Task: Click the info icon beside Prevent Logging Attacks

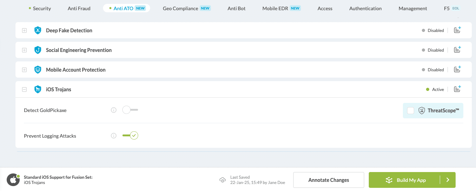Action: click(x=114, y=136)
